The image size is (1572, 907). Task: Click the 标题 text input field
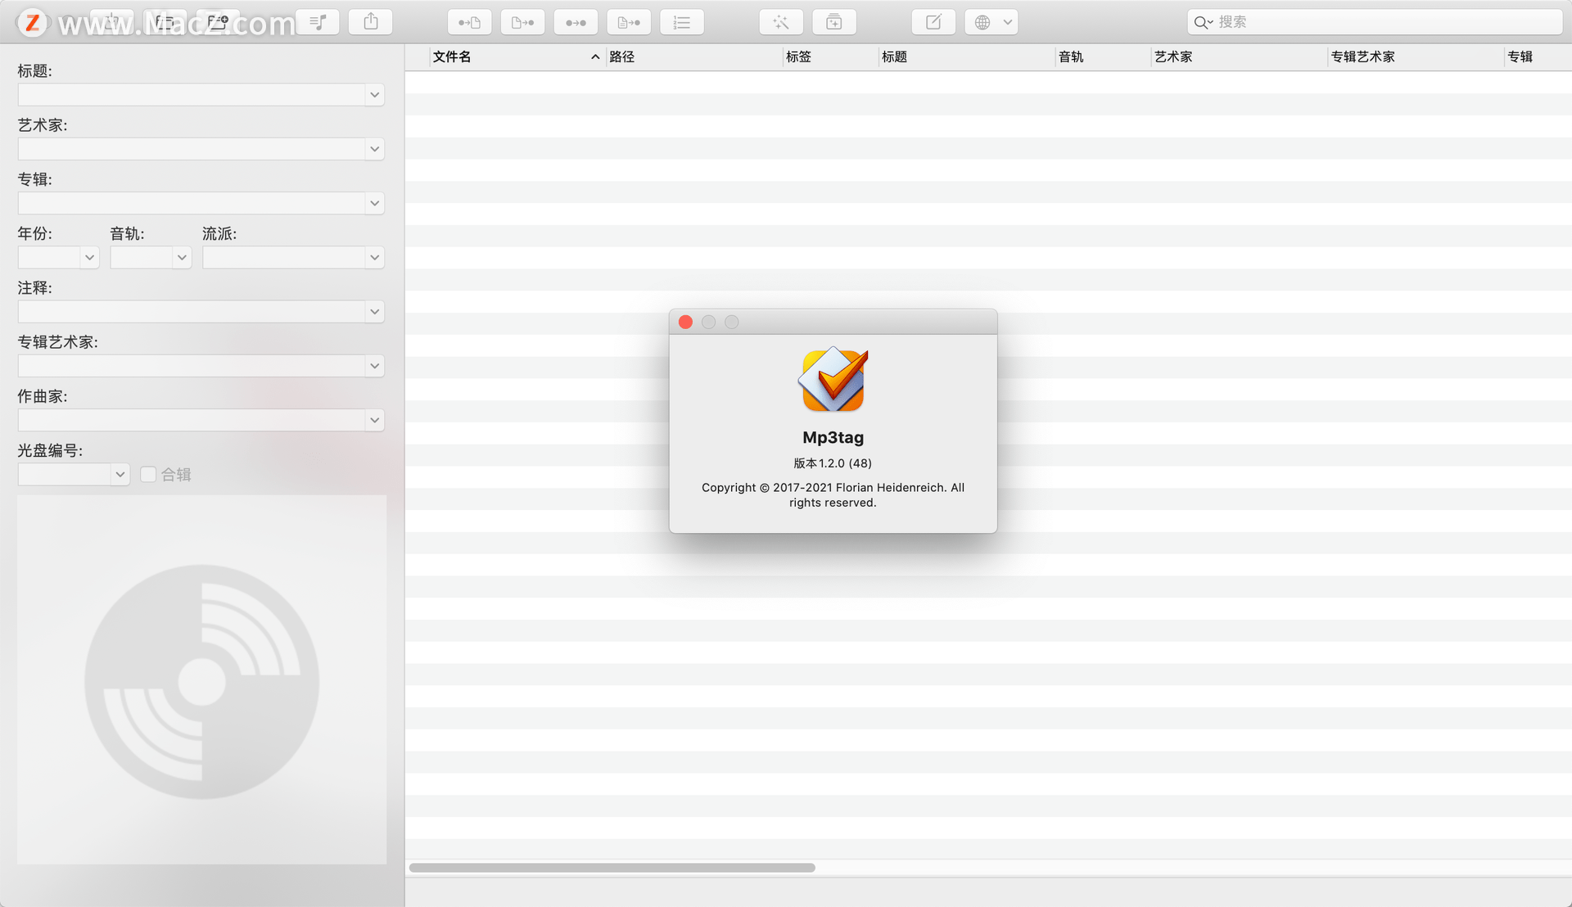click(x=192, y=95)
